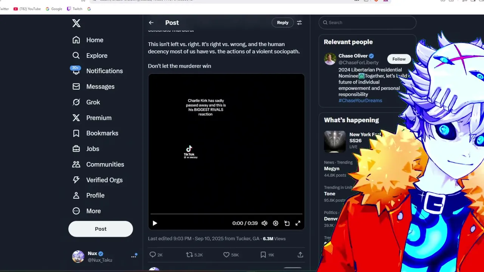Click the Verified Orgs lightning icon
Image resolution: width=484 pixels, height=272 pixels.
click(76, 180)
